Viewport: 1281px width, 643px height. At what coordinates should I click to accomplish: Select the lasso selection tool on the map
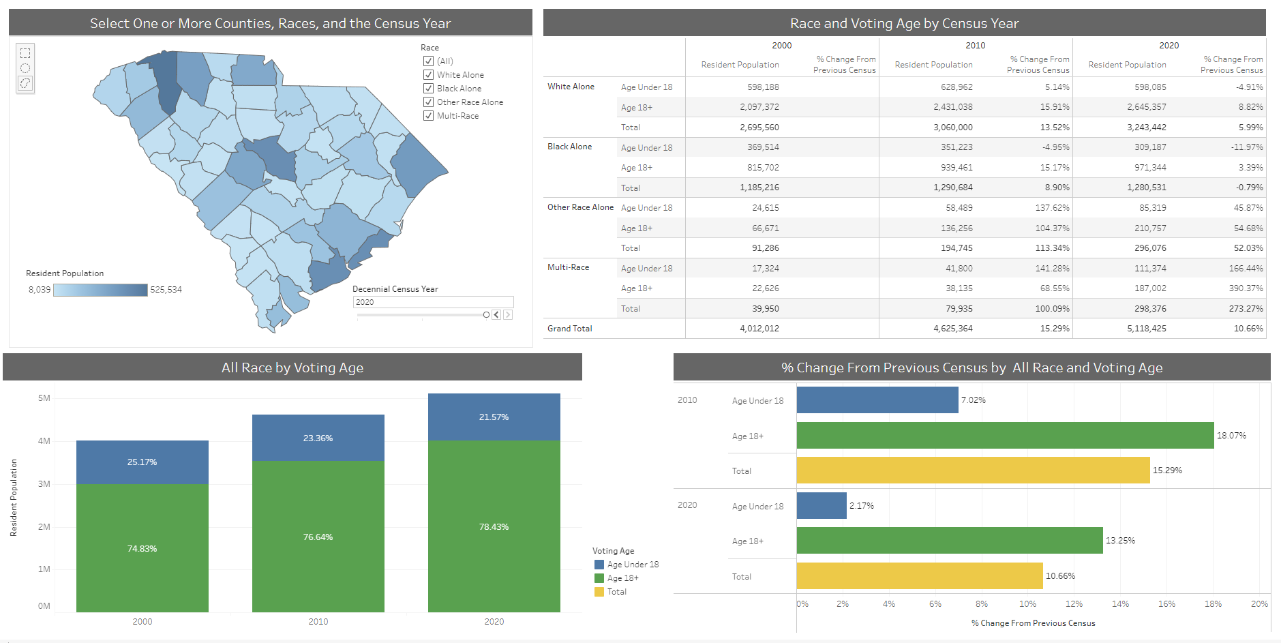click(26, 83)
